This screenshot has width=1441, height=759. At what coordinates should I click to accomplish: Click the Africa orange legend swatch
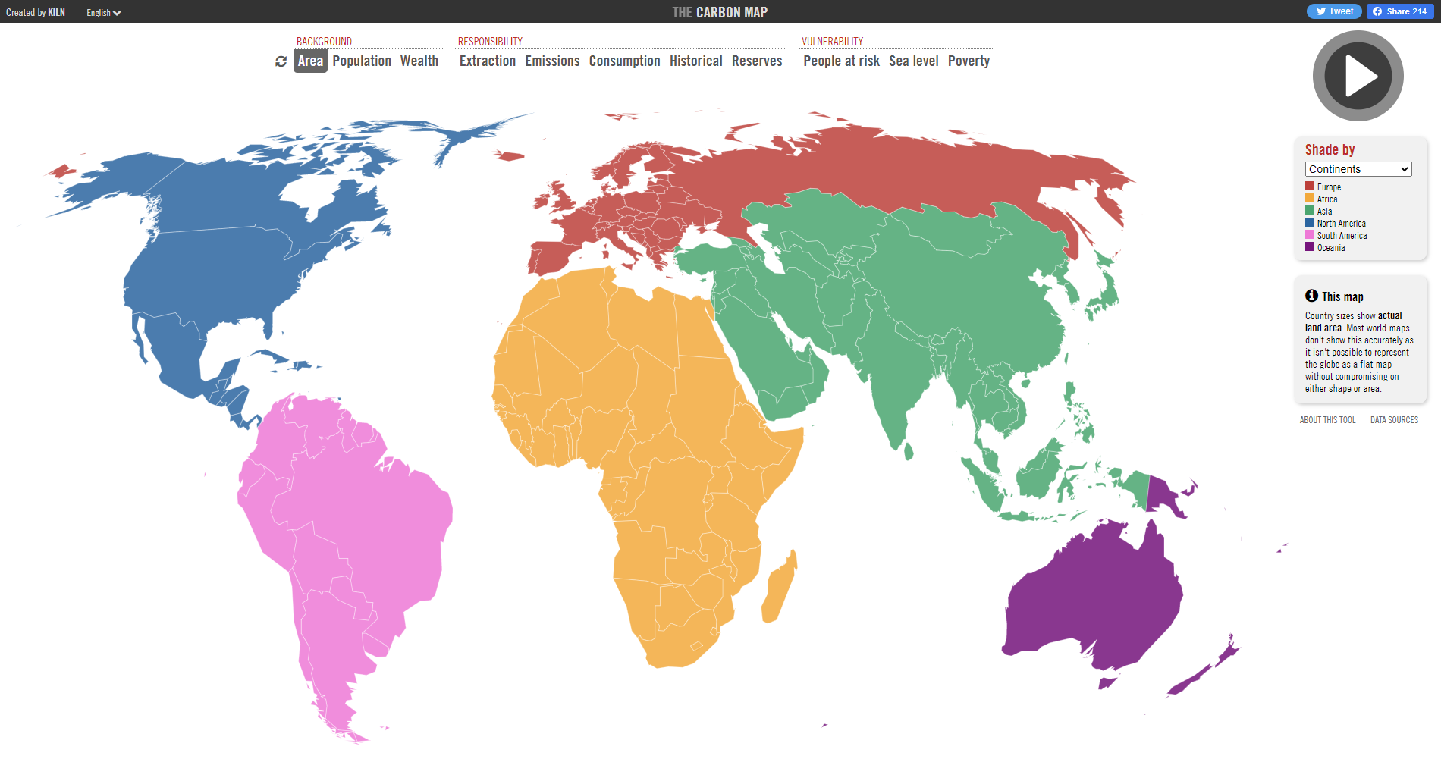point(1310,198)
